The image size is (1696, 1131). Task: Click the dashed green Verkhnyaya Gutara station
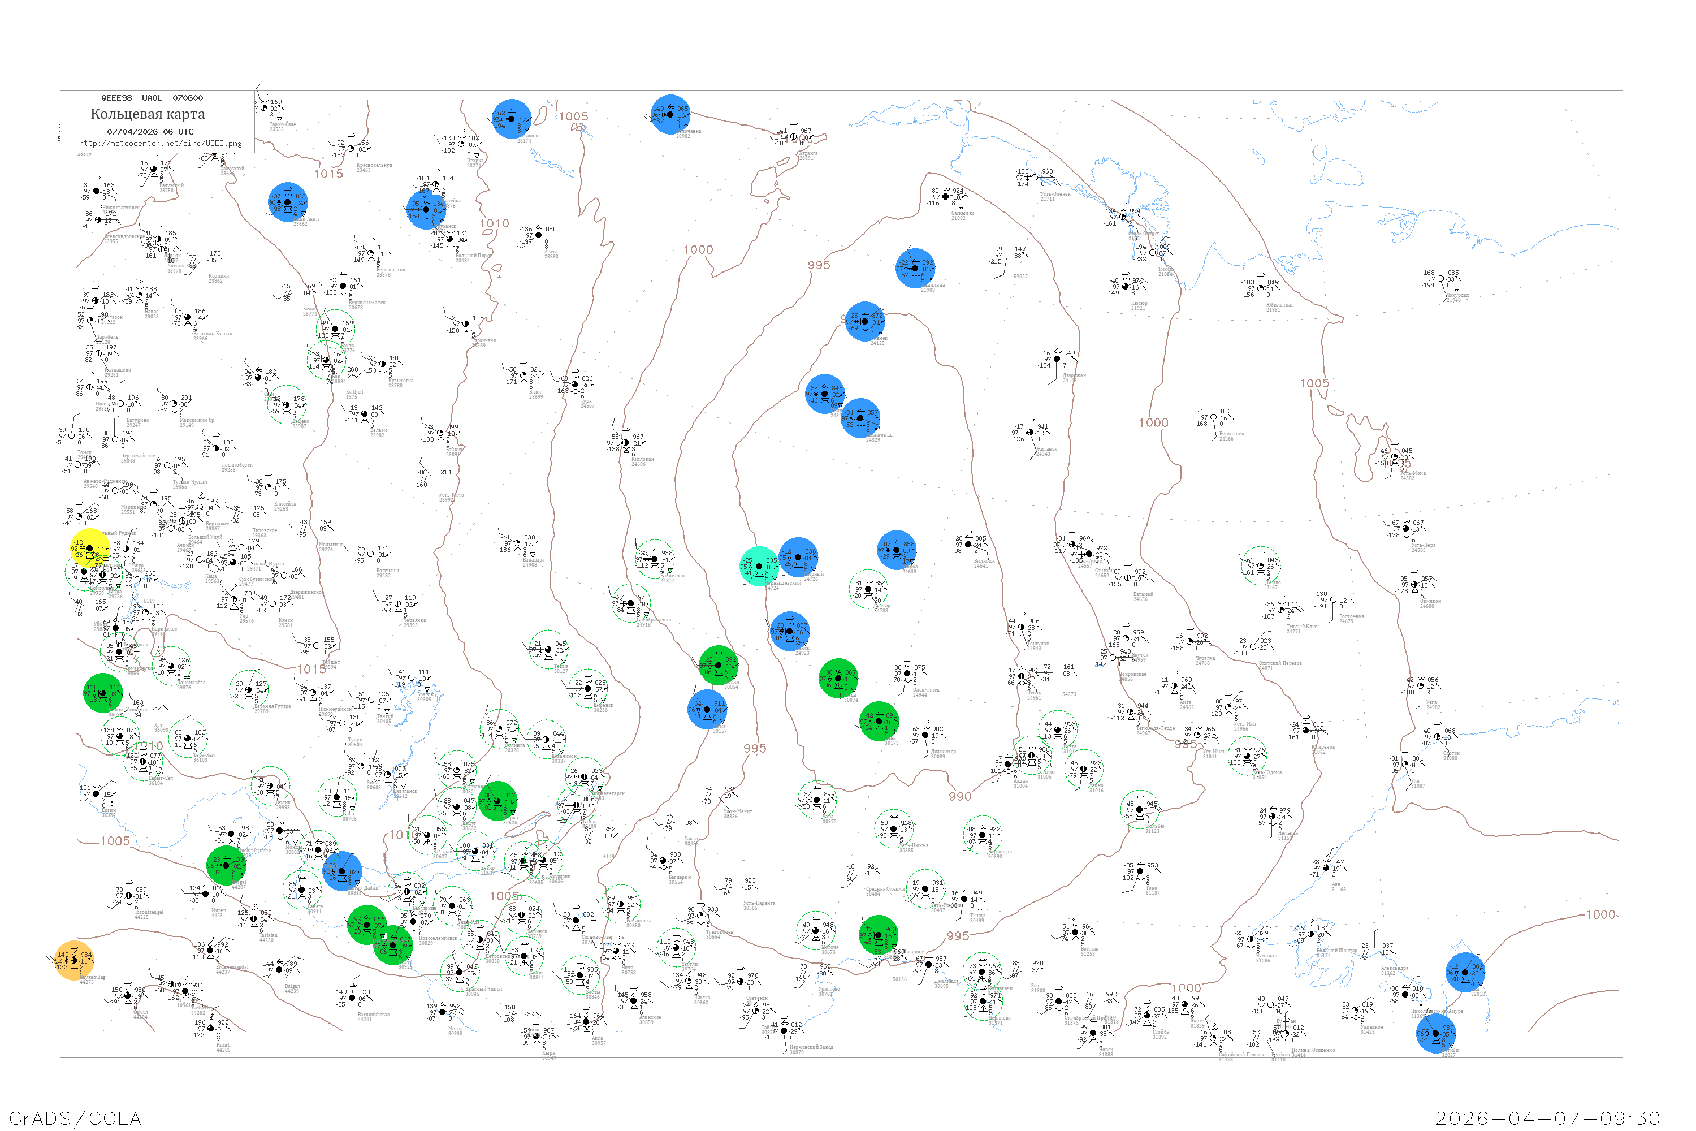click(249, 689)
